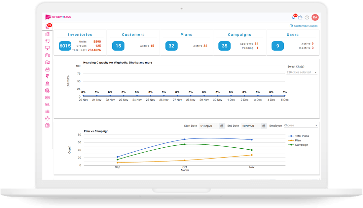Image resolution: width=363 pixels, height=208 pixels.
Task: Open the End Date calendar picker
Action: (x=264, y=126)
